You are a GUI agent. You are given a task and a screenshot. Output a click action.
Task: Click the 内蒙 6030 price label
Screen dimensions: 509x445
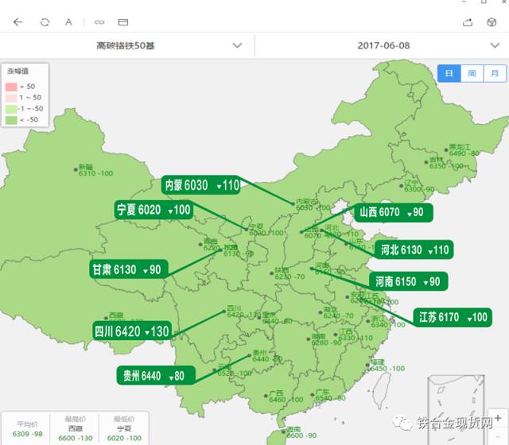tap(202, 185)
